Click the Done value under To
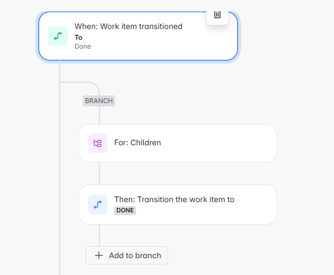The image size is (334, 275). coord(83,46)
